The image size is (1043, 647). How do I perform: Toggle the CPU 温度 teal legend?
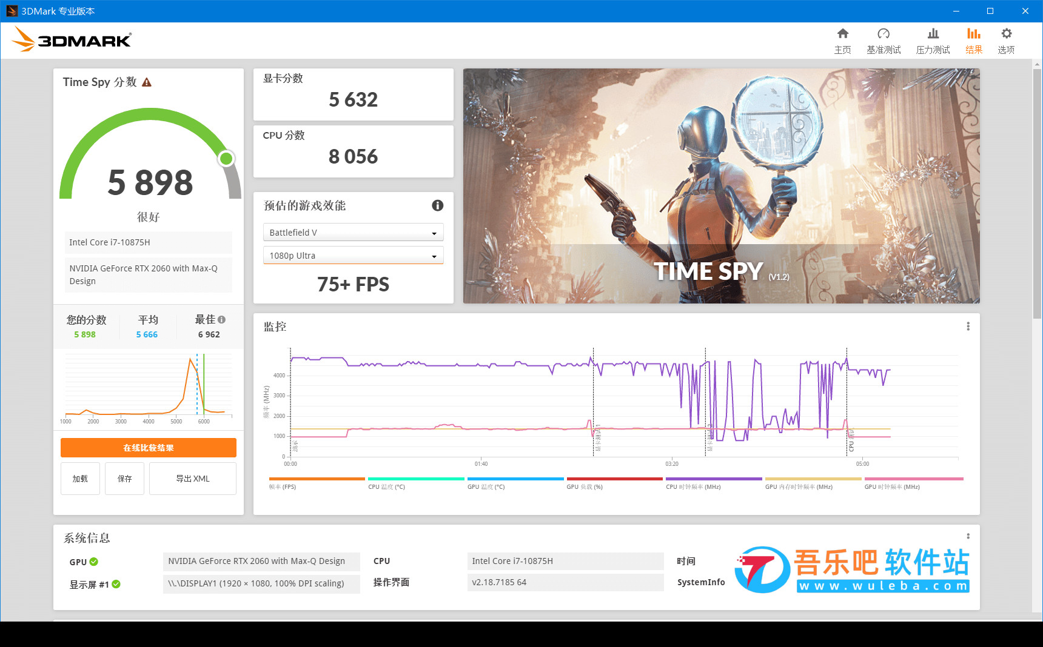click(x=416, y=483)
